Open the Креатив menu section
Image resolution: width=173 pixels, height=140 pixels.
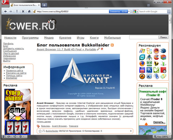65,38
